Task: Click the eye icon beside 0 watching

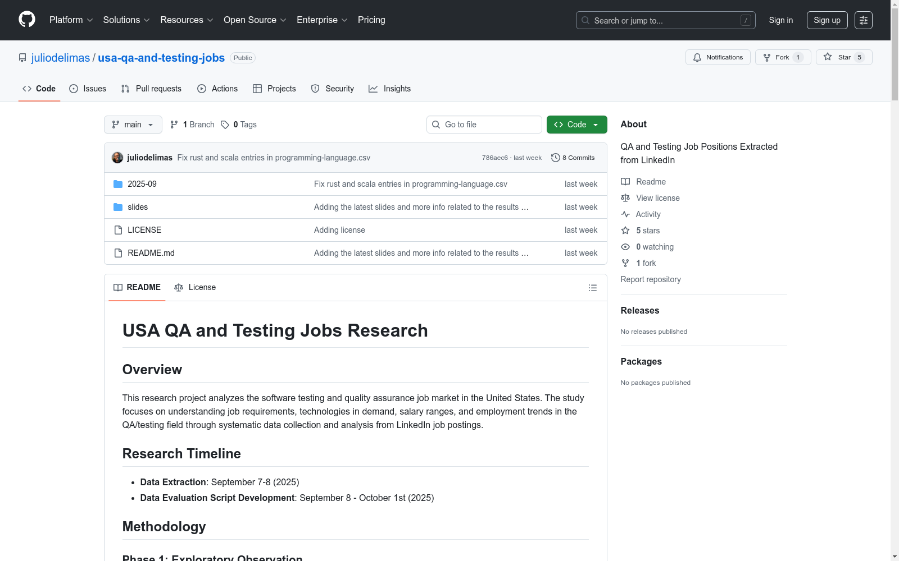Action: [625, 247]
